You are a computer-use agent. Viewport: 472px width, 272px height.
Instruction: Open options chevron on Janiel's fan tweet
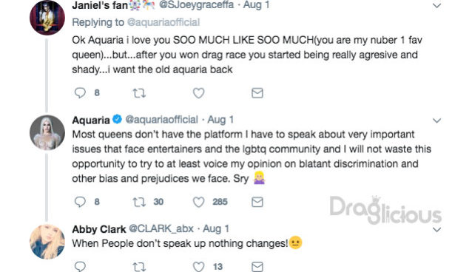(x=436, y=5)
